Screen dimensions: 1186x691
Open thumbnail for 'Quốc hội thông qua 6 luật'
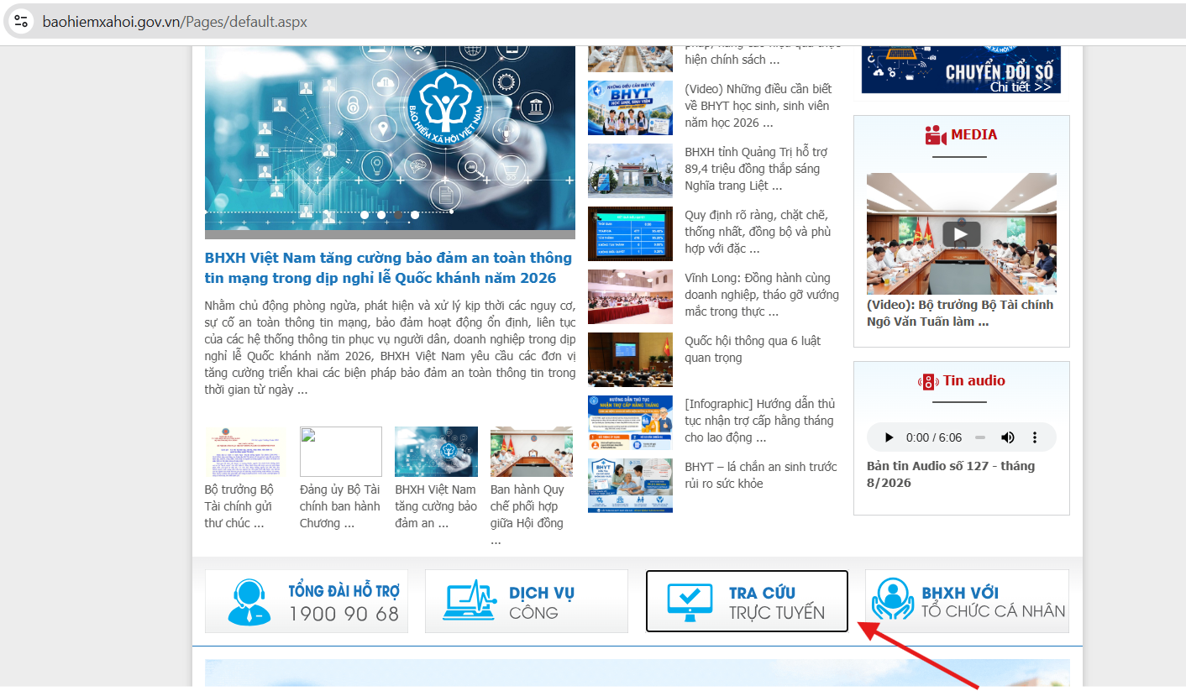630,359
